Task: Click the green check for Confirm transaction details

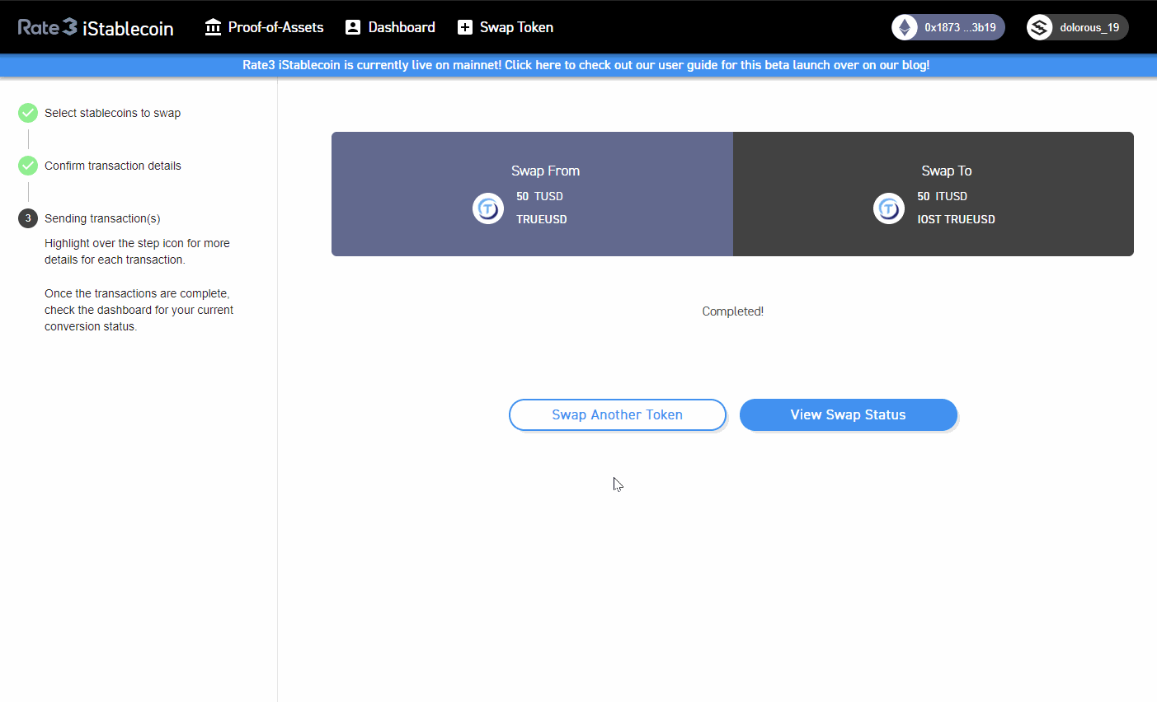Action: coord(28,166)
